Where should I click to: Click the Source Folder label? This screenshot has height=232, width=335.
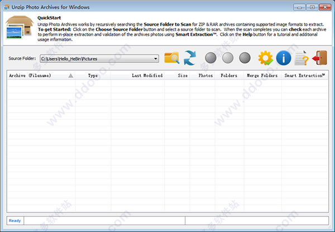click(x=22, y=58)
